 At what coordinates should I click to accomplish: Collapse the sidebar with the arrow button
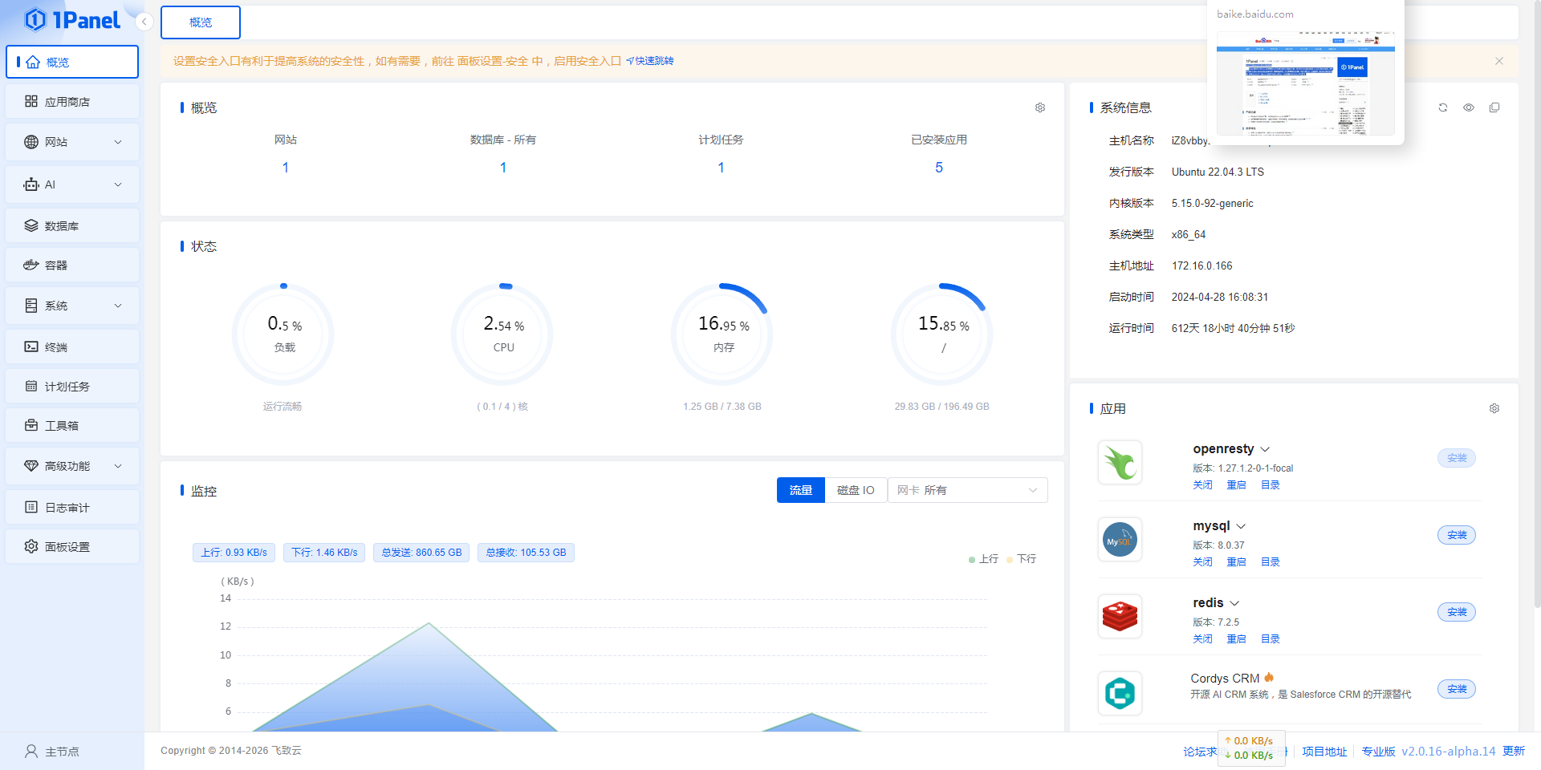pyautogui.click(x=144, y=22)
